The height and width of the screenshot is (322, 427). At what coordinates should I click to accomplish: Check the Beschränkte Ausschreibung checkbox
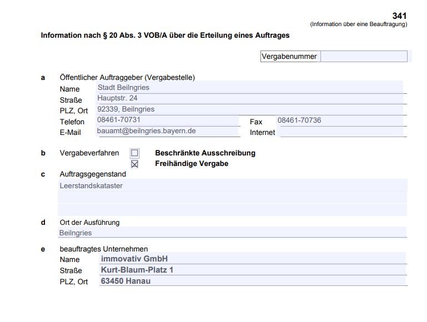(134, 153)
